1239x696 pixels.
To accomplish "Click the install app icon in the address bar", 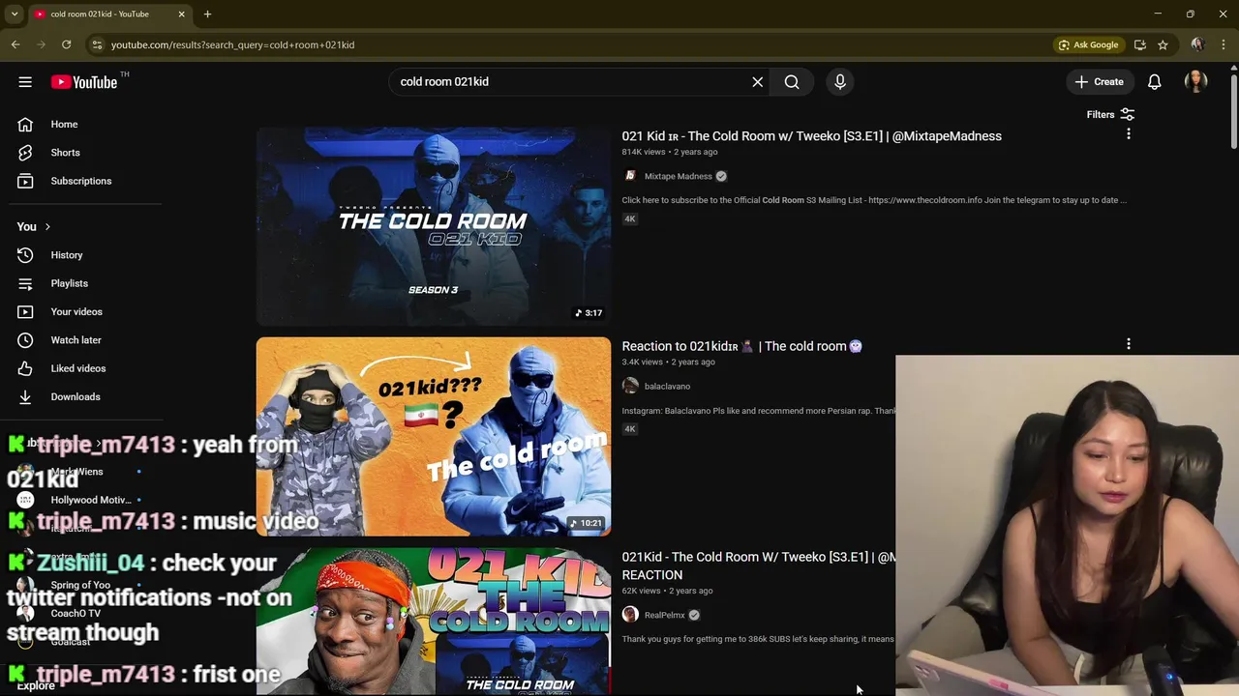I will pos(1139,44).
